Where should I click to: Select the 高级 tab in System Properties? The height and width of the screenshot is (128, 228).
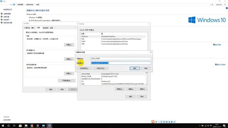tap(38, 28)
